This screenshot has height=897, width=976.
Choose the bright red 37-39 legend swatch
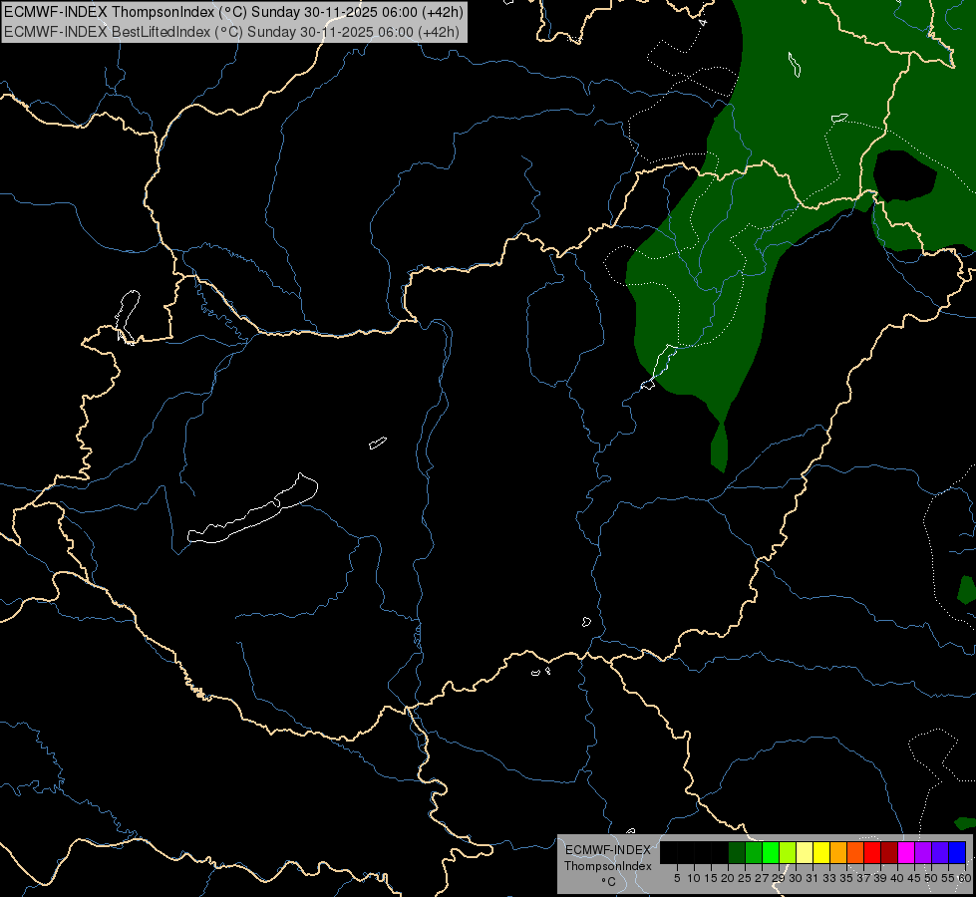872,852
